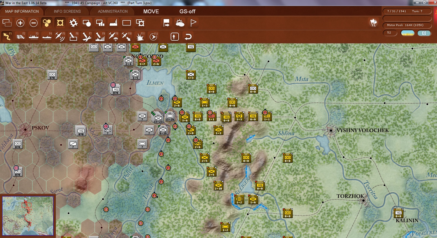This screenshot has height=238, width=437.
Task: Select the 2=9 Soviet unit
Action: click(x=191, y=130)
